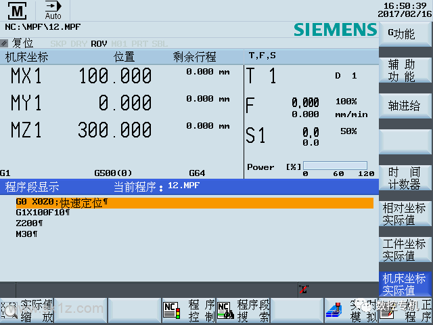This screenshot has height=325, width=433.
Task: Click the SBL single block indicator
Action: [160, 43]
